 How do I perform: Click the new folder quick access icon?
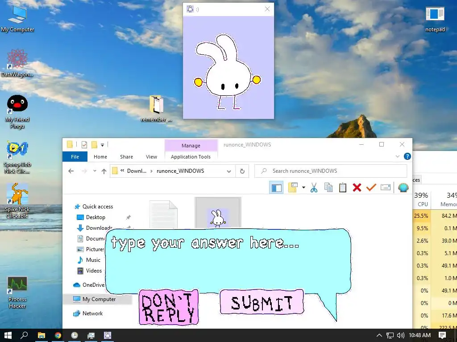pos(94,145)
